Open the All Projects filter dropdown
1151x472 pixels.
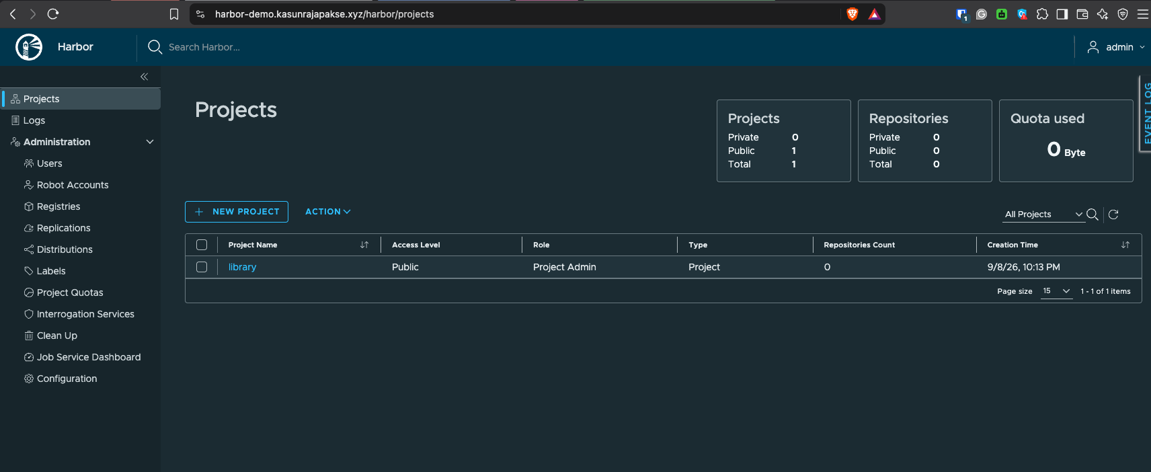1043,214
